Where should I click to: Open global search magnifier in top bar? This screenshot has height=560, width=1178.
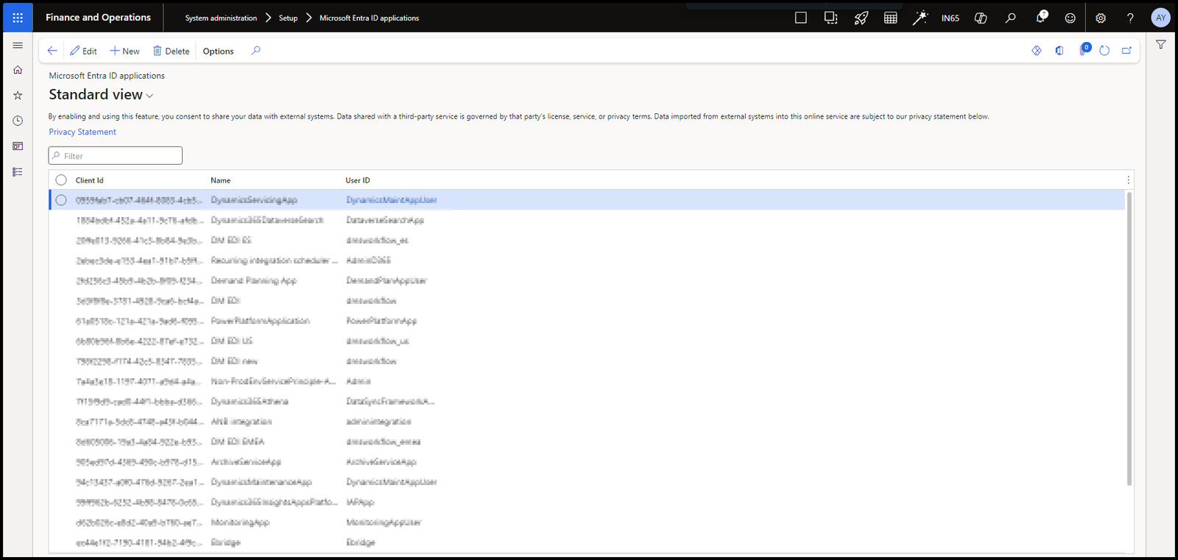click(1011, 18)
